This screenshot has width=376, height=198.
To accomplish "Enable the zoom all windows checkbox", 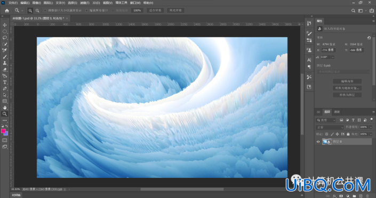I will [x=86, y=11].
